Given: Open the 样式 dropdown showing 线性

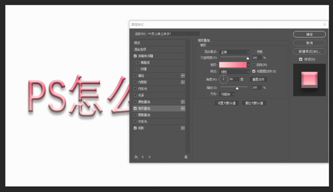Looking at the screenshot, I should (234, 72).
